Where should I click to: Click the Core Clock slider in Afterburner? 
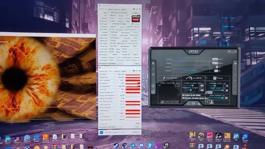pos(191,86)
